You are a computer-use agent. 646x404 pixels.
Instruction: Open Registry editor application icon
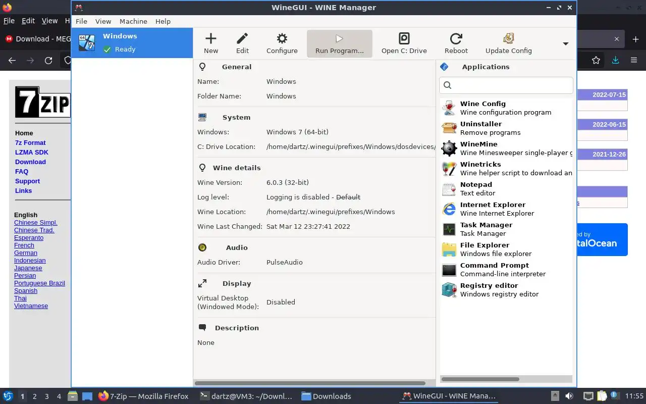(449, 289)
